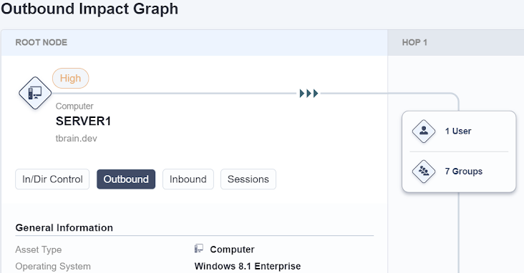Click the Outbound Impact Graph title
The width and height of the screenshot is (524, 273).
89,9
